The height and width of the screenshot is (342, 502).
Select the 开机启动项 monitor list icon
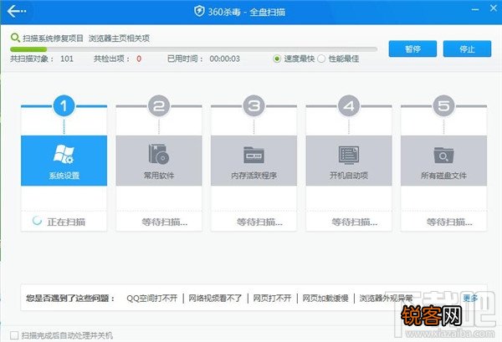(349, 155)
